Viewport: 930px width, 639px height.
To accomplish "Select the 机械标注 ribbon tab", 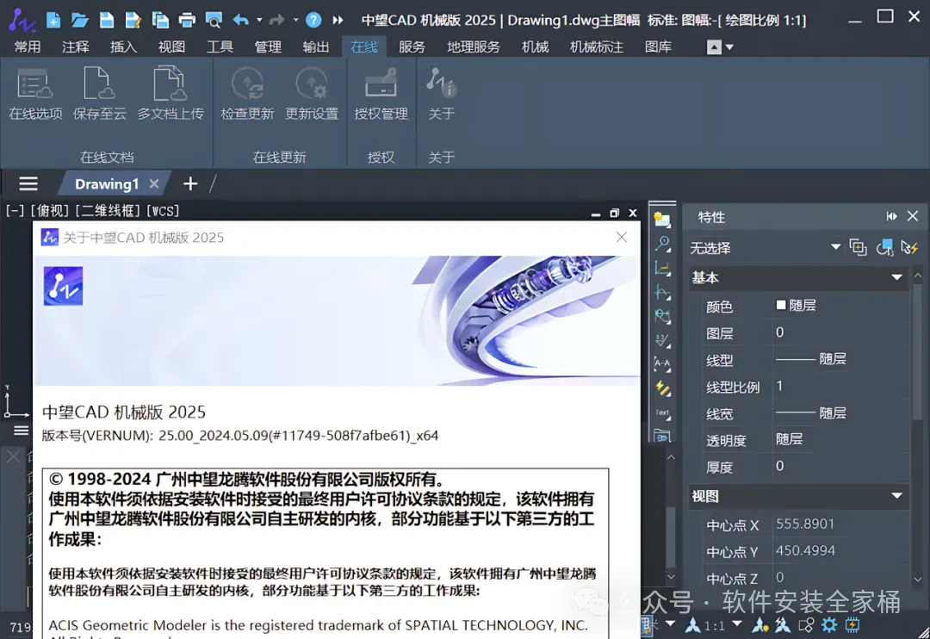I will [596, 47].
